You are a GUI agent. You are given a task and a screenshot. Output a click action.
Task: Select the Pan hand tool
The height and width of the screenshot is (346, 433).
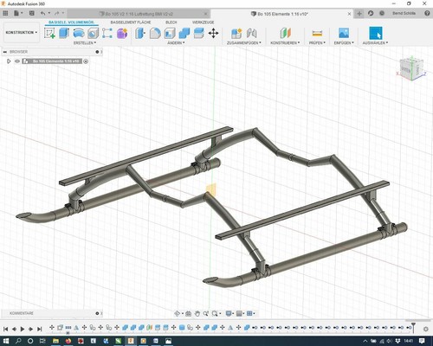197,313
